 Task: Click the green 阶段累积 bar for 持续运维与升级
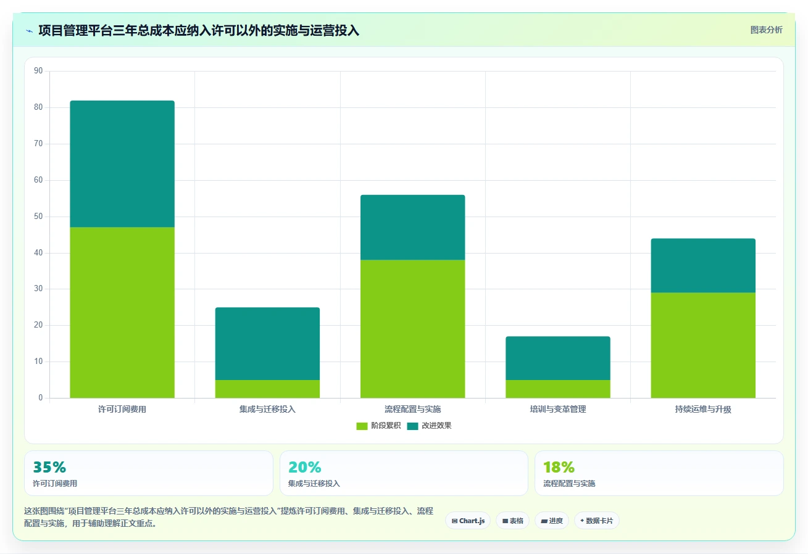coord(703,345)
